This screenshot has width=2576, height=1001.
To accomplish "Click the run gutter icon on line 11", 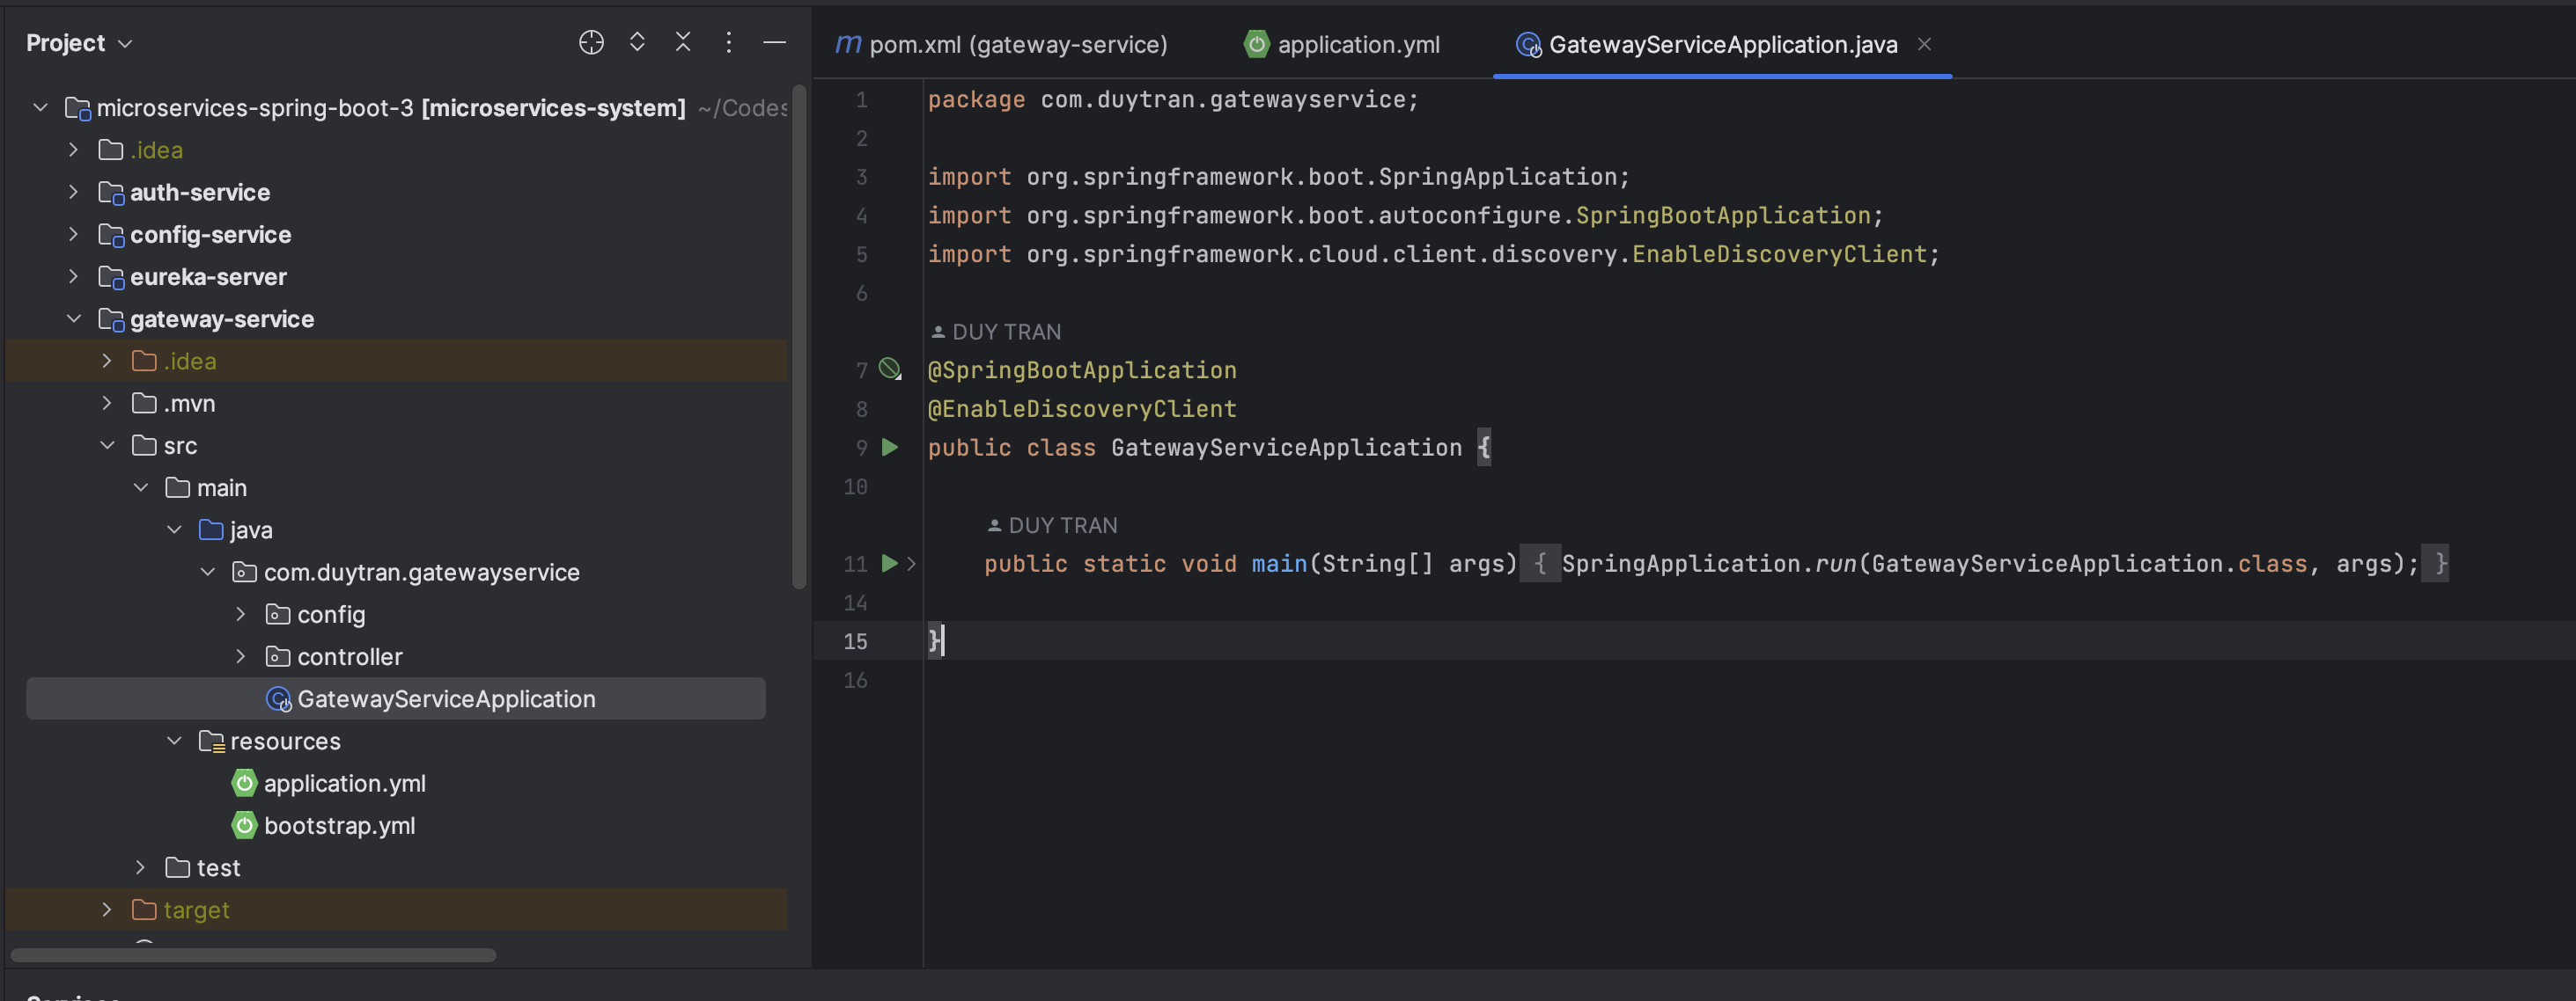I will pos(888,564).
